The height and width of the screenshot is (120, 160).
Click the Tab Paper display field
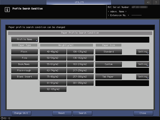coord(122,83)
